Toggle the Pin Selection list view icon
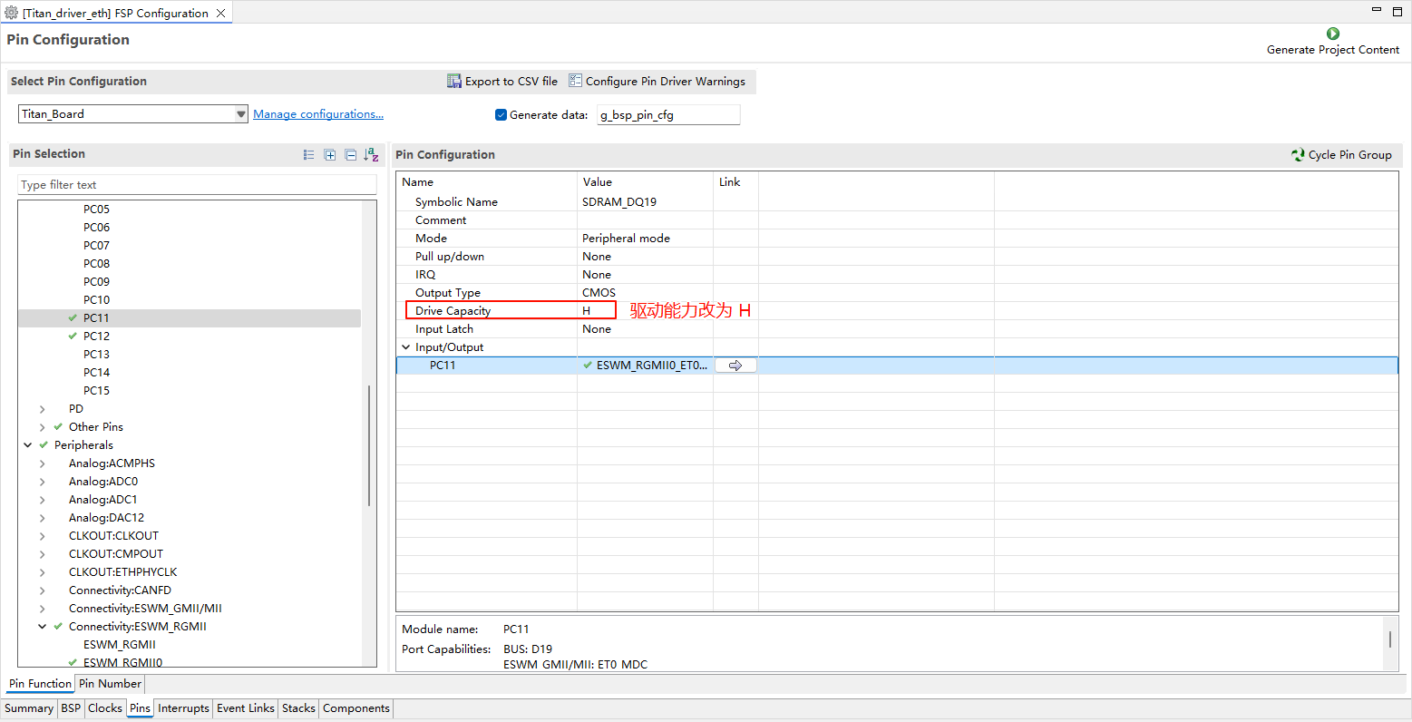 pyautogui.click(x=309, y=155)
